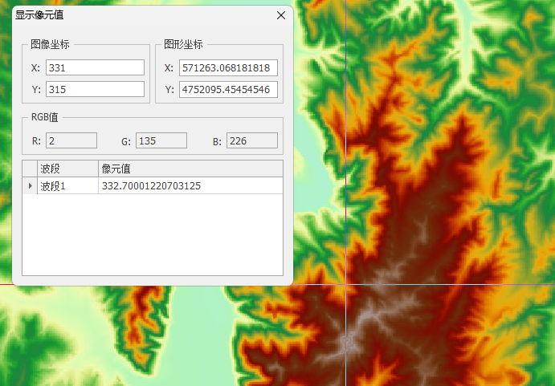Select the 图形坐标 Y coordinate field
This screenshot has width=555, height=386.
click(228, 89)
